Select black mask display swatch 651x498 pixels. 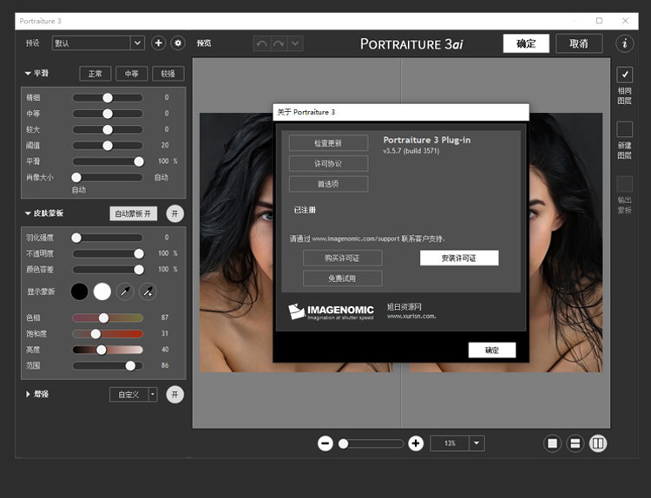point(79,292)
